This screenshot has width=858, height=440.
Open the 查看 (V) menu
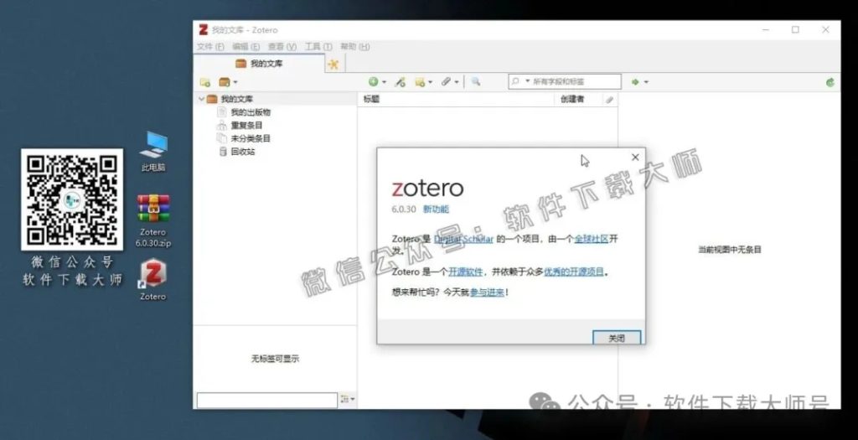click(x=282, y=47)
